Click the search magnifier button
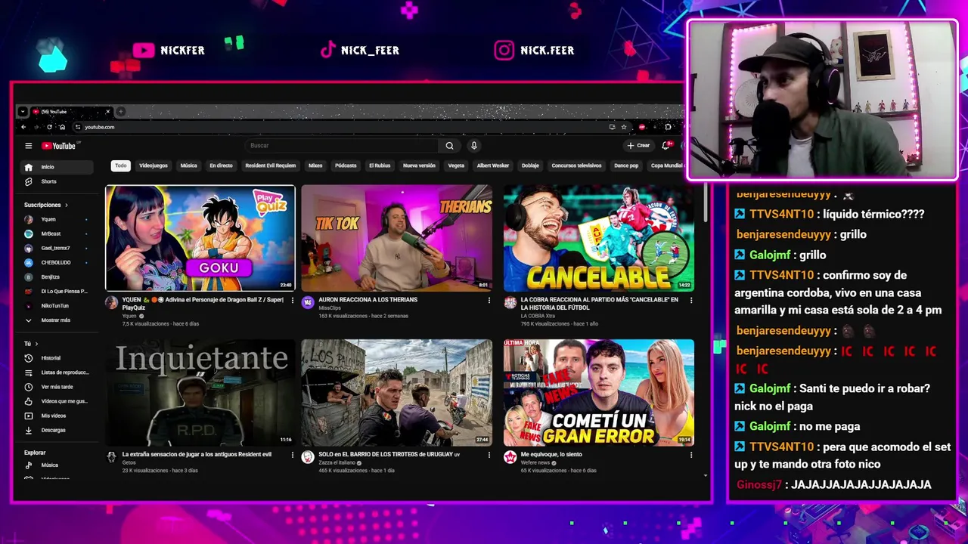This screenshot has width=968, height=544. [449, 146]
